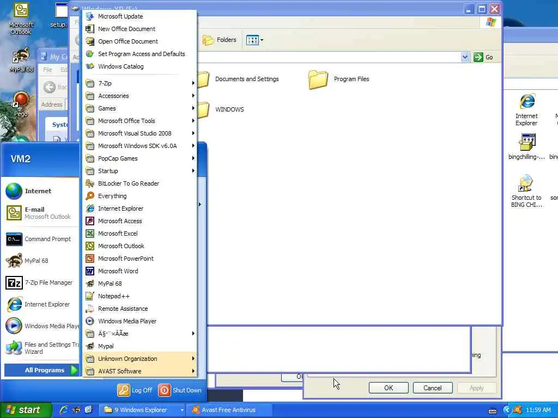This screenshot has height=418, width=558.
Task: Expand the Startup group
Action: pyautogui.click(x=139, y=171)
